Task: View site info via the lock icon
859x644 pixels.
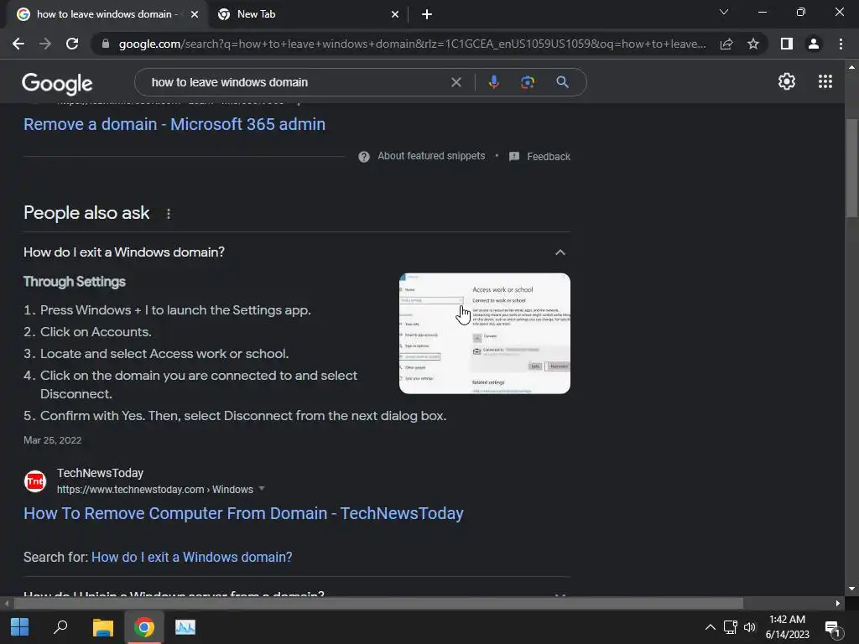Action: [106, 44]
